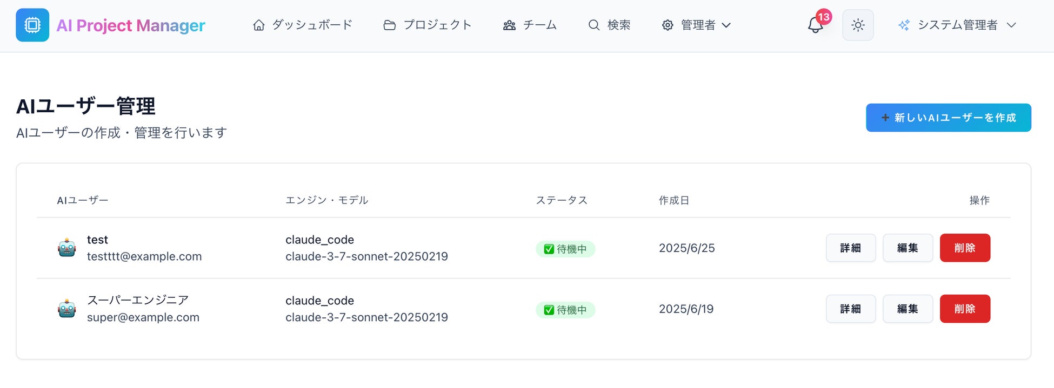The image size is (1054, 388).
Task: Toggle light/dark theme sun button
Action: (x=858, y=25)
